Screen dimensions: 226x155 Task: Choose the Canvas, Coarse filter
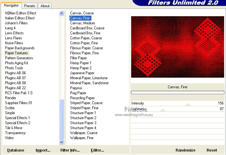82,13
